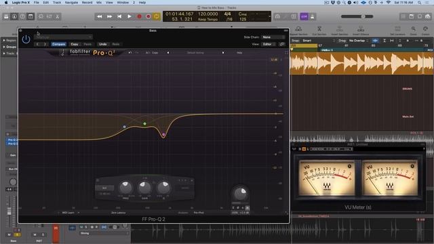Open Quick Help button in control bar
434x244 pixels.
point(22,16)
